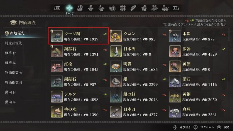
Task: Click the シルク item thumbnail
Action: 57,97
